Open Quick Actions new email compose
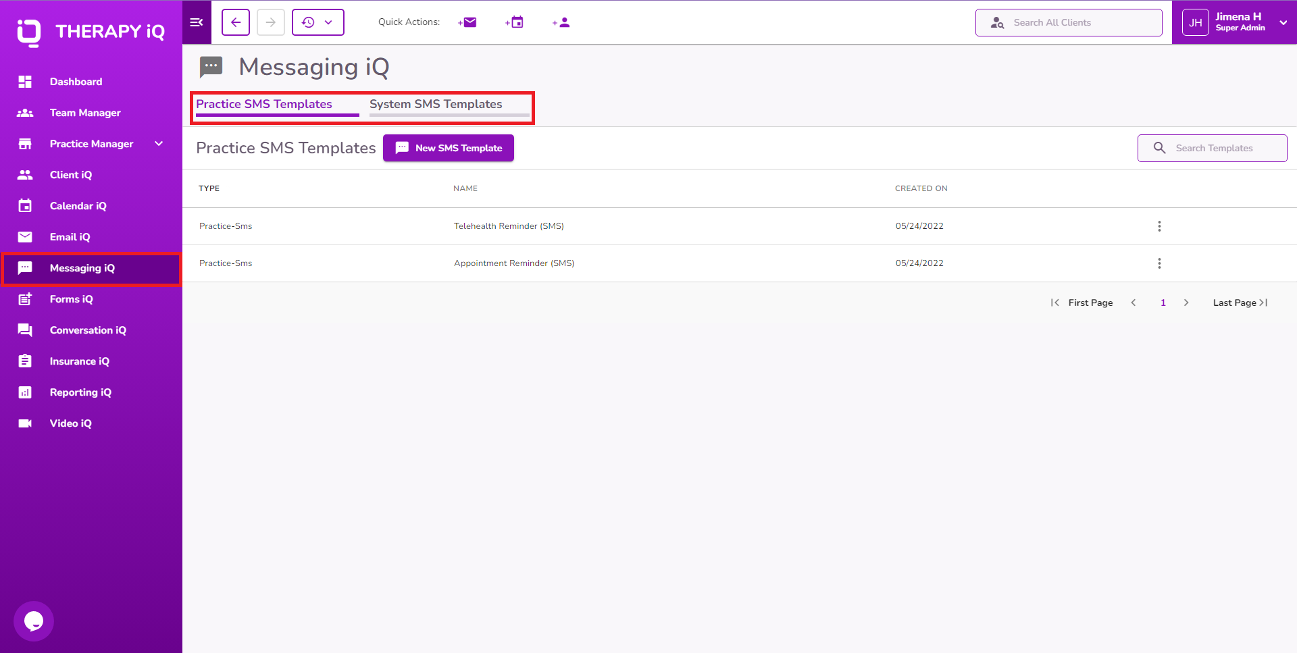 click(x=467, y=22)
